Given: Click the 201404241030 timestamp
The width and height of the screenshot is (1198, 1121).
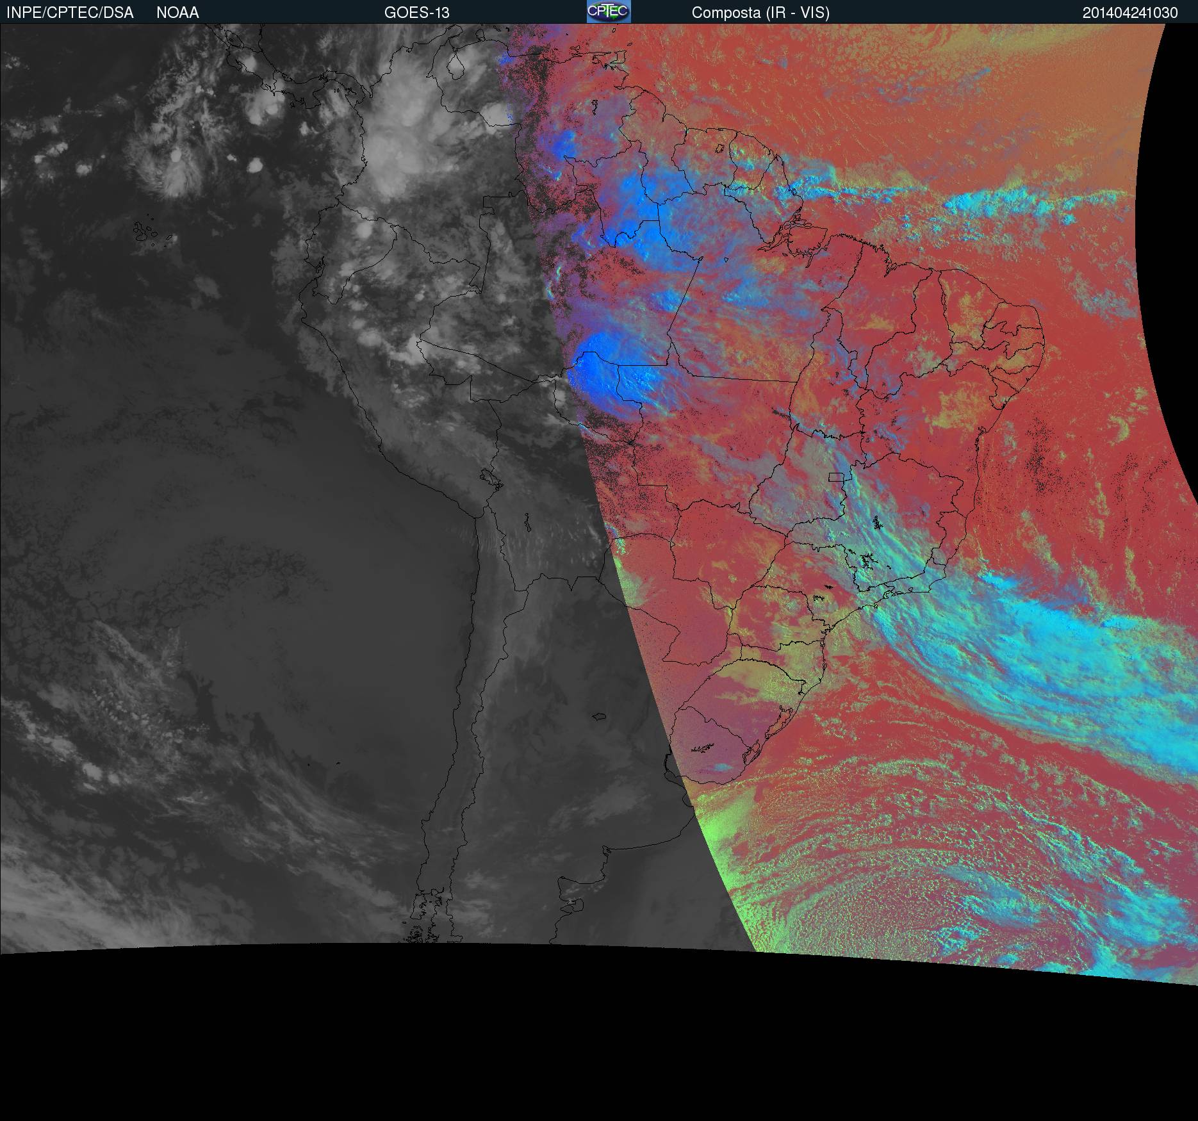Looking at the screenshot, I should tap(1130, 13).
